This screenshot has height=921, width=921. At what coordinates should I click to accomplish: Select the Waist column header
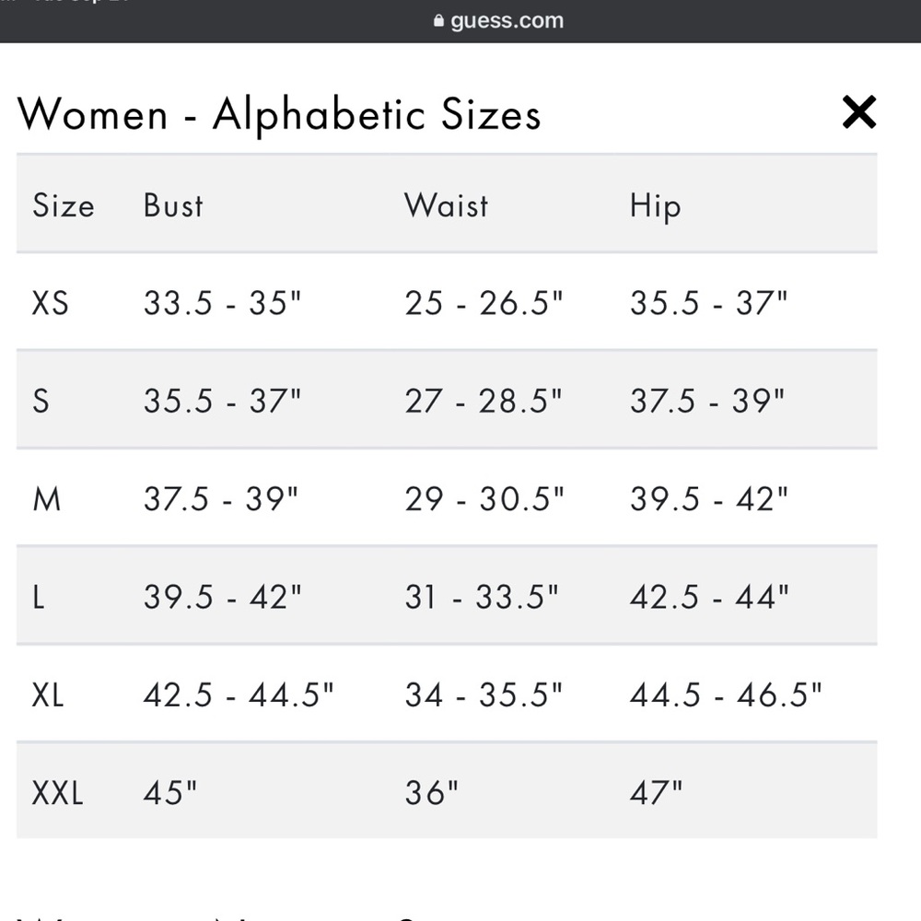tap(447, 205)
